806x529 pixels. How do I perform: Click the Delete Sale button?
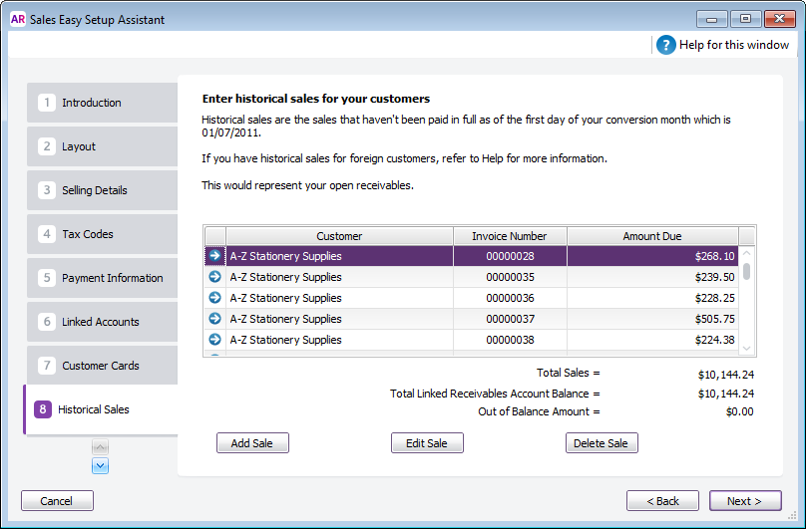click(x=602, y=442)
